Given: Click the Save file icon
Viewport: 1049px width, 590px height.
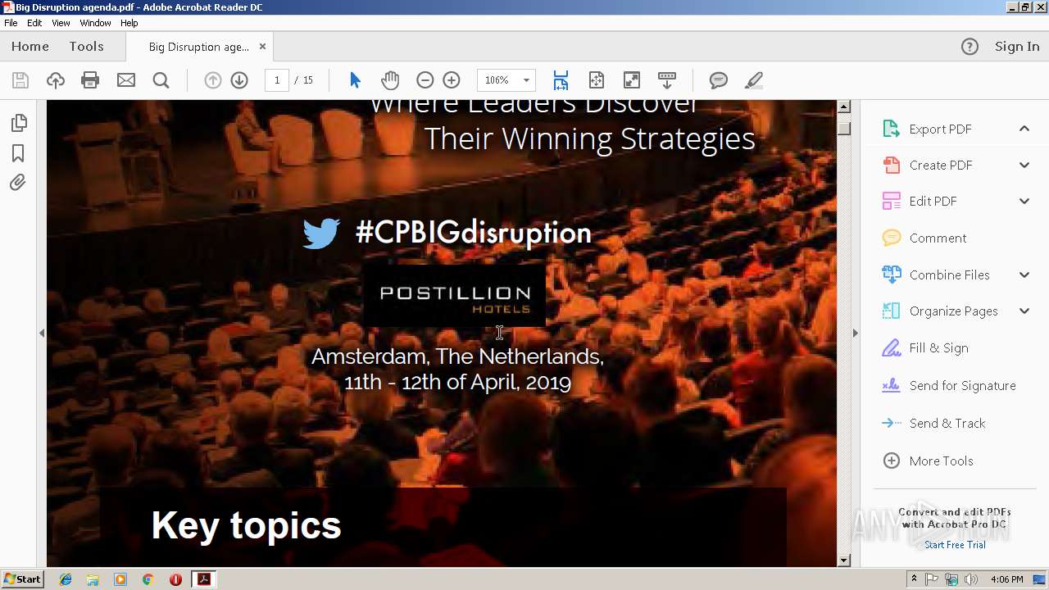Looking at the screenshot, I should [20, 80].
